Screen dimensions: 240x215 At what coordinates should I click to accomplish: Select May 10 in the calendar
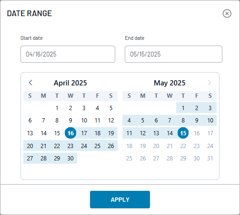point(210,121)
